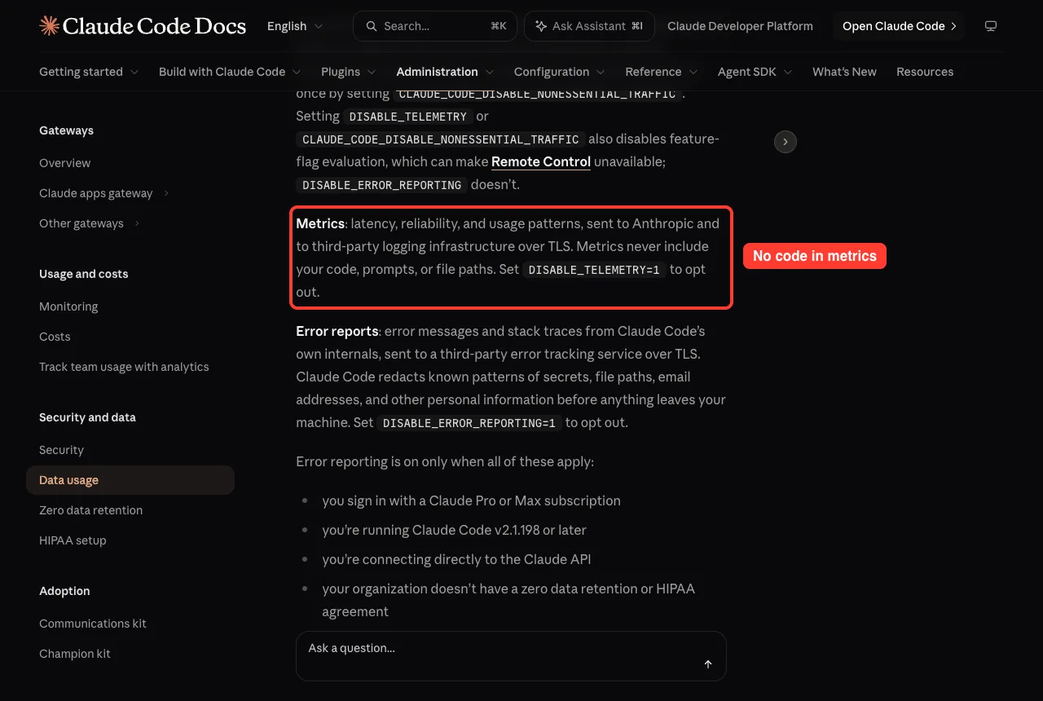Click the Claude Code Docs starburst logo
Screen dimensions: 1043x701
point(49,26)
